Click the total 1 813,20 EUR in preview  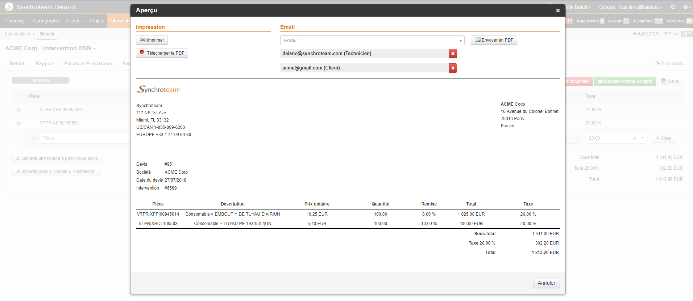coord(545,253)
